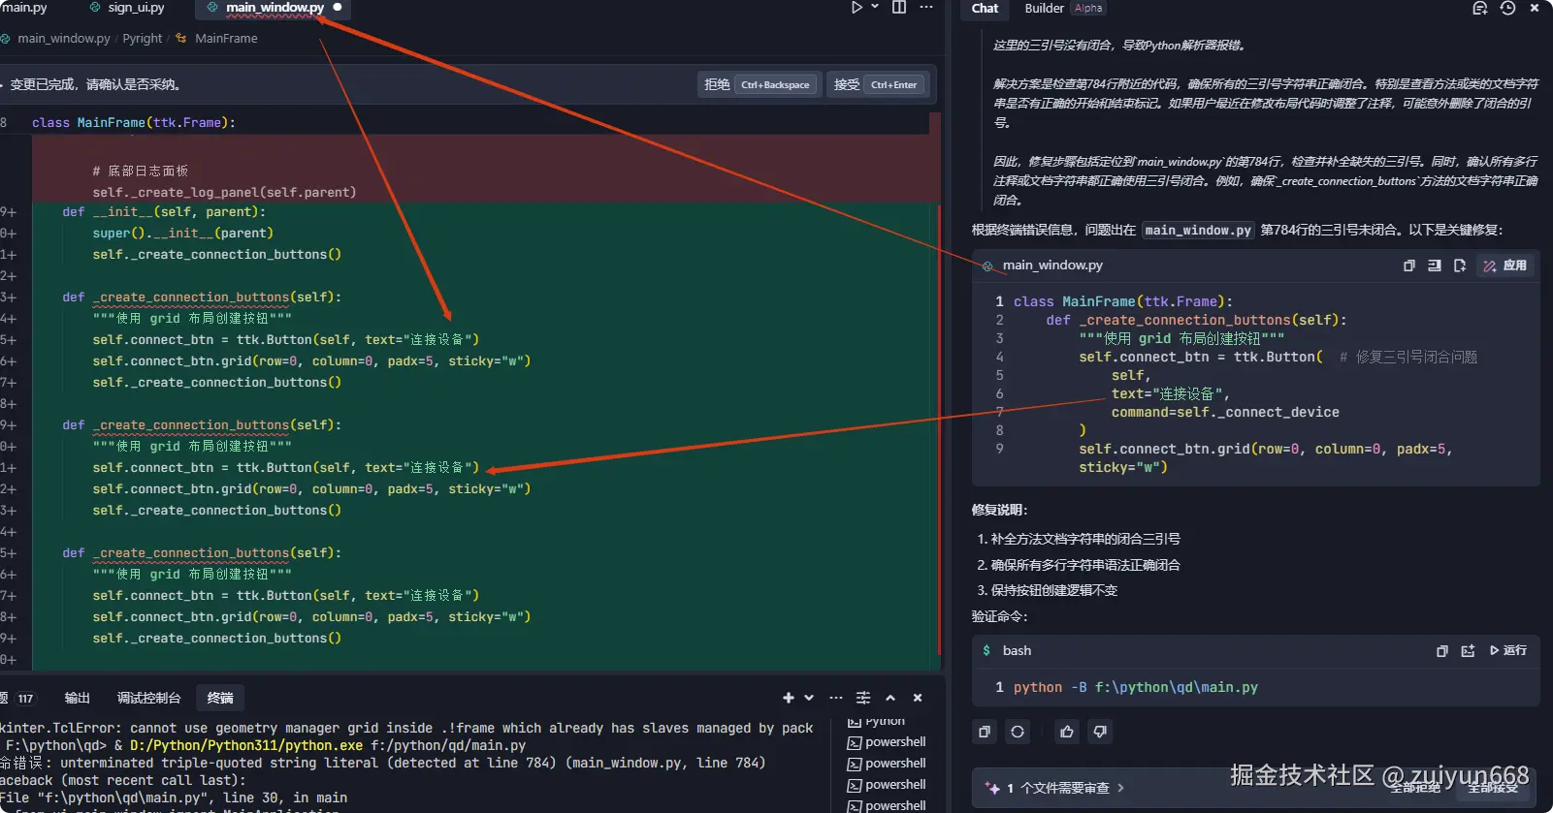The image size is (1553, 813).
Task: Maximize terminal panel with up chevron
Action: tap(890, 698)
